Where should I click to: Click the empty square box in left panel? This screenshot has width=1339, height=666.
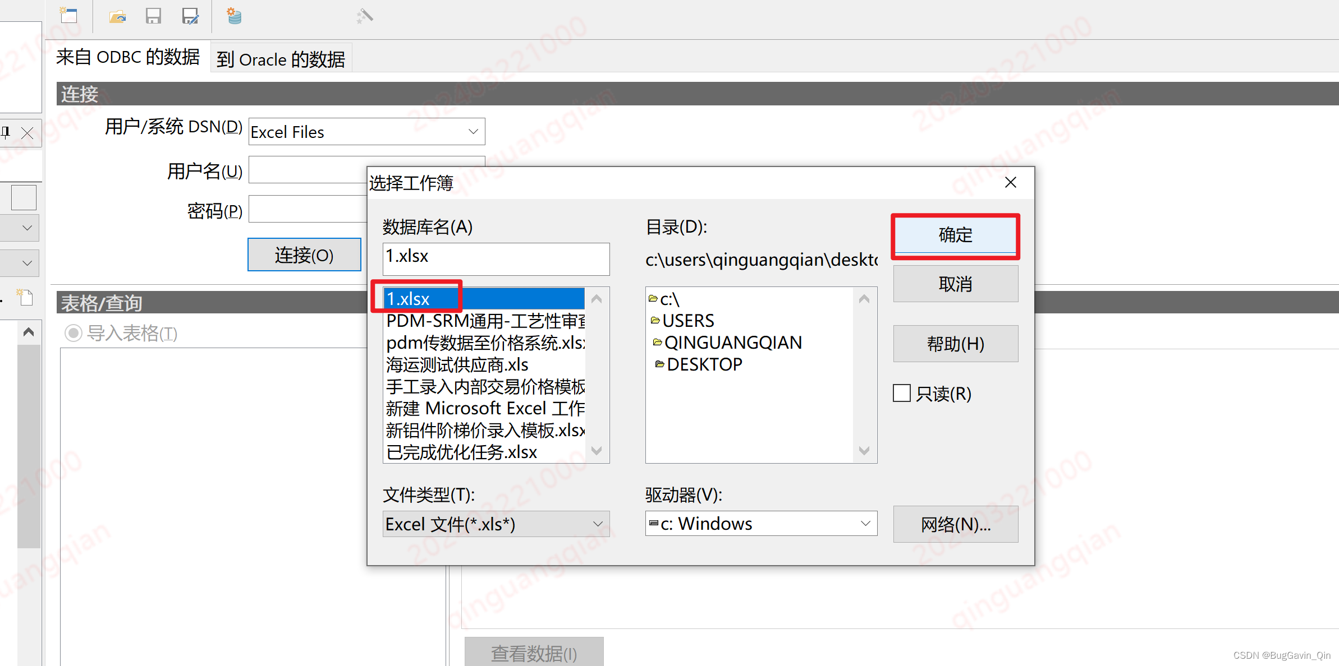click(x=24, y=198)
